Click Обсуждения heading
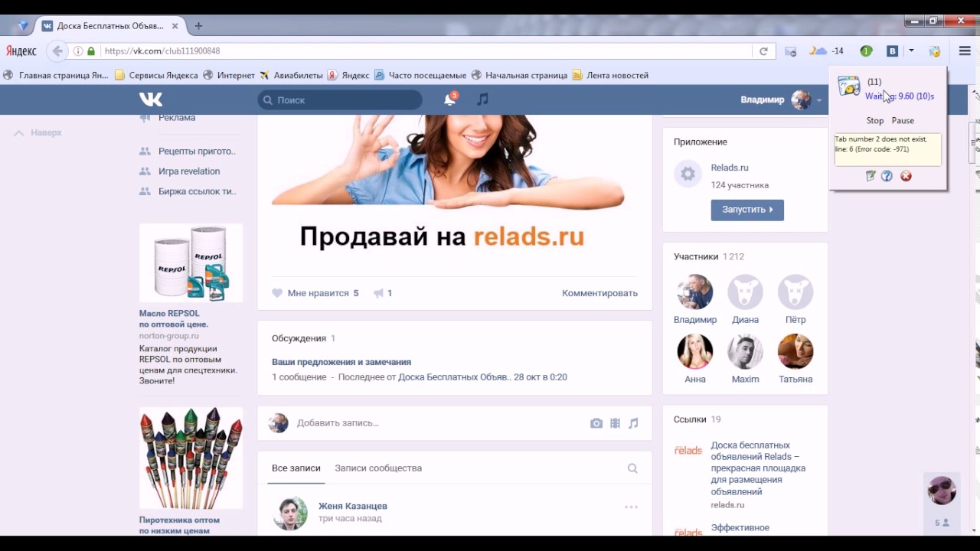This screenshot has width=980, height=551. (x=299, y=338)
